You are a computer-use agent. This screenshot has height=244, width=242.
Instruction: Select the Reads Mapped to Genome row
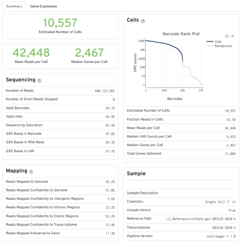[60, 182]
